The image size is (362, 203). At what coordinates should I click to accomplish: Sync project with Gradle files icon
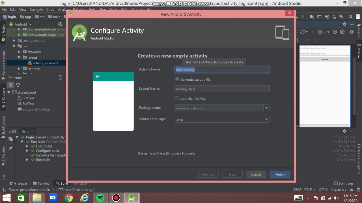click(x=327, y=17)
